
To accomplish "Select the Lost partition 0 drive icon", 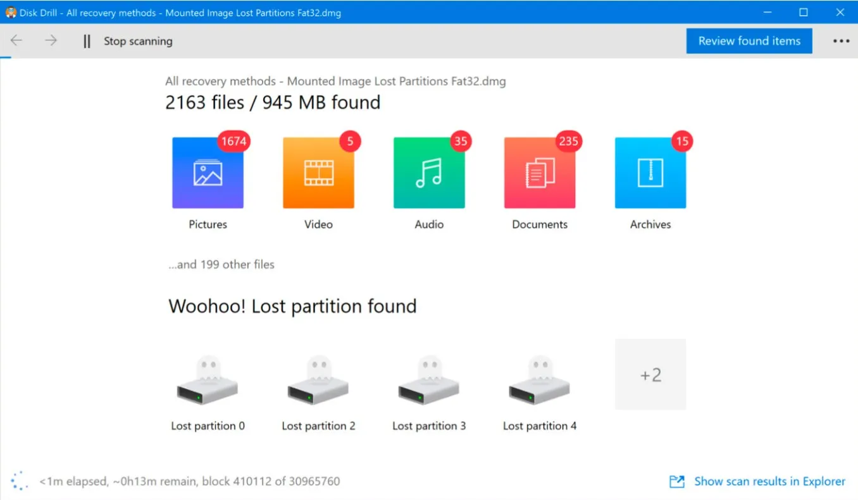I will point(208,381).
